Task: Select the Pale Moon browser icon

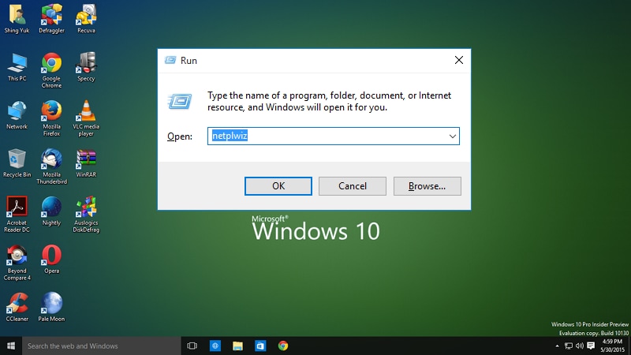Action: click(51, 308)
